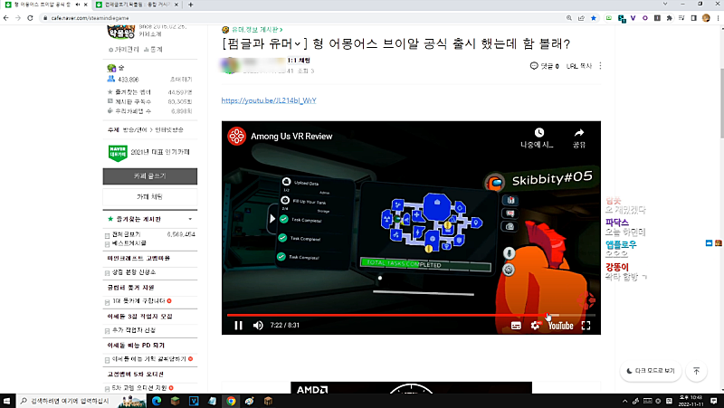
Task: Toggle the browser side panel icon
Action: [693, 18]
